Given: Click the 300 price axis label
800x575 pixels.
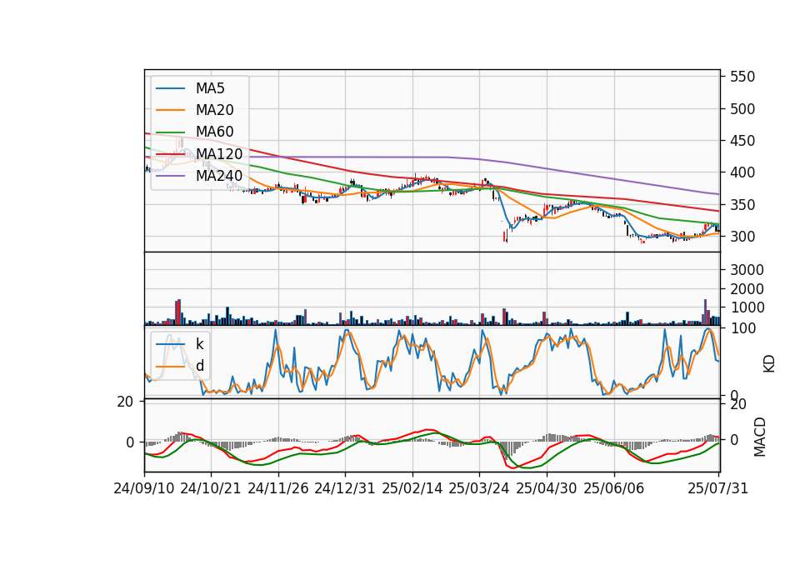Looking at the screenshot, I should 742,237.
